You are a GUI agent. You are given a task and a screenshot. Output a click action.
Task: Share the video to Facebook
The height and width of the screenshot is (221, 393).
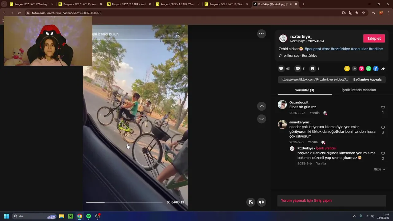point(376,69)
